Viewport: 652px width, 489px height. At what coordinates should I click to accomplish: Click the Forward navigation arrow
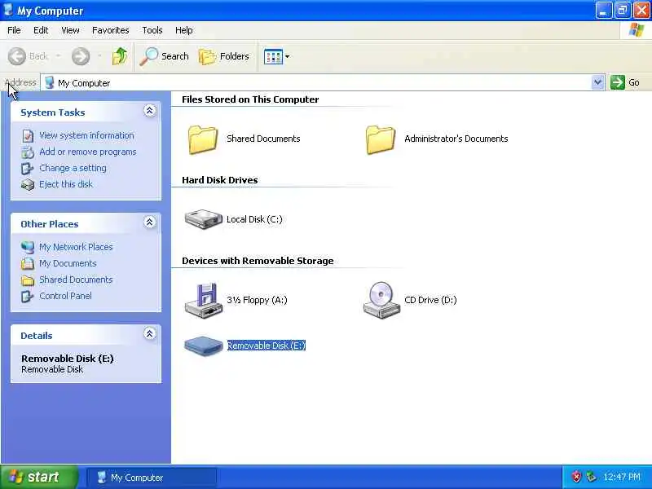81,56
